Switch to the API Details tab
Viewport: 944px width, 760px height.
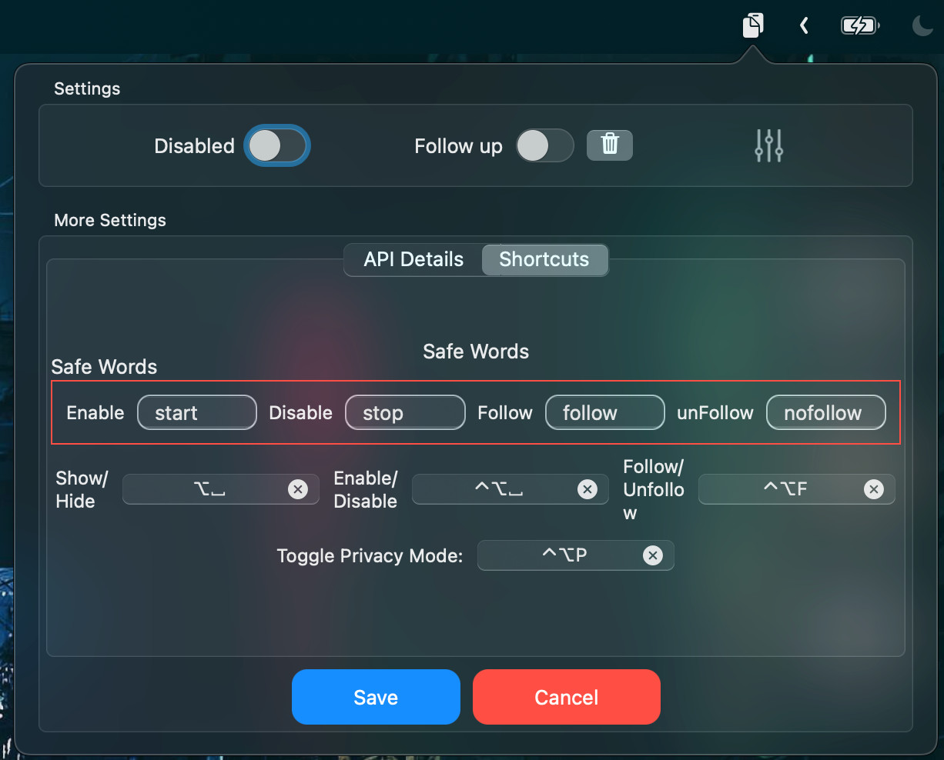[413, 260]
